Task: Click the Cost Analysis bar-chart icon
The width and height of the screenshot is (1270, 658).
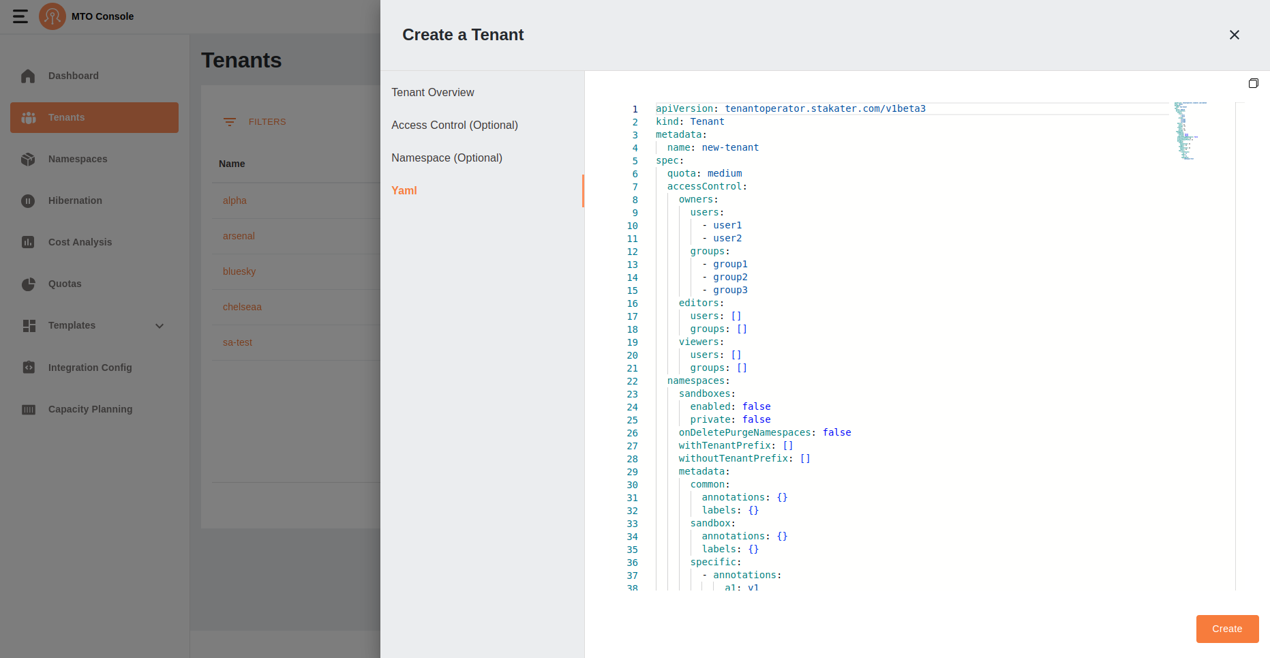Action: [x=27, y=242]
